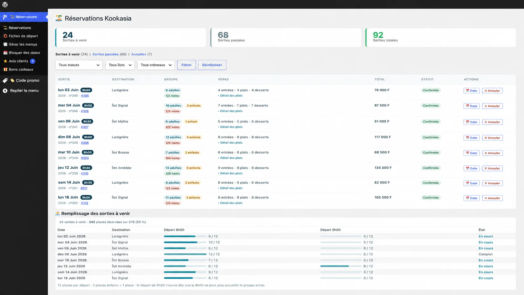Click the Replier le menu collapse arrow icon

click(x=5, y=91)
